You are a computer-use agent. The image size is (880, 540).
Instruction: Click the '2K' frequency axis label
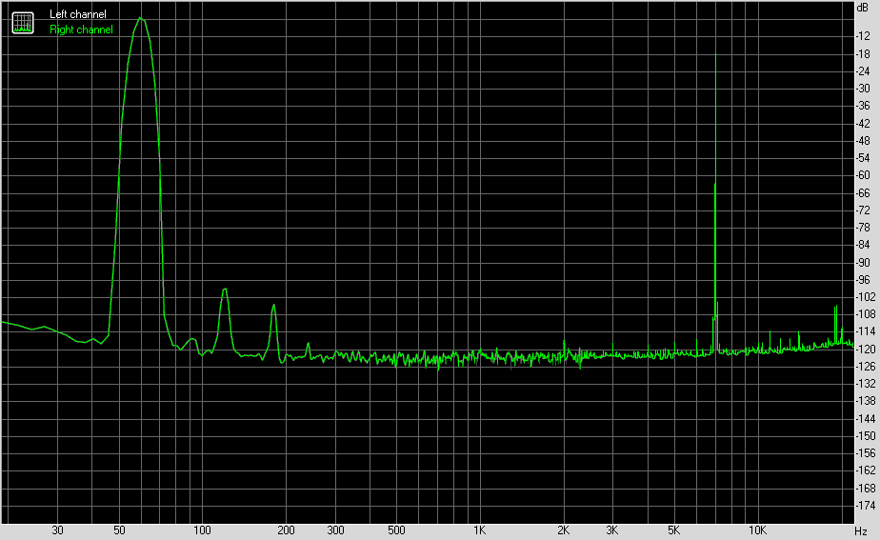tap(564, 530)
